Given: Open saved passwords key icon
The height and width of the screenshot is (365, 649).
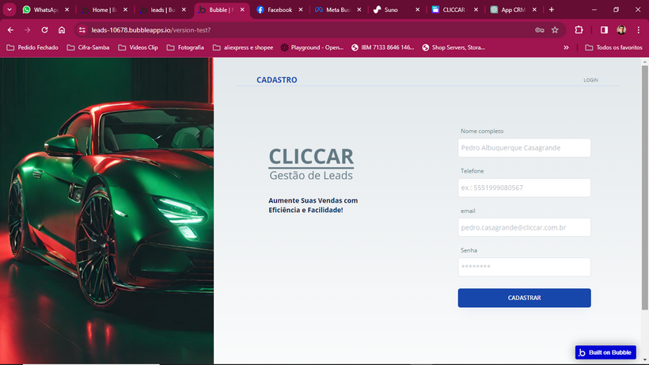Looking at the screenshot, I should [x=539, y=30].
